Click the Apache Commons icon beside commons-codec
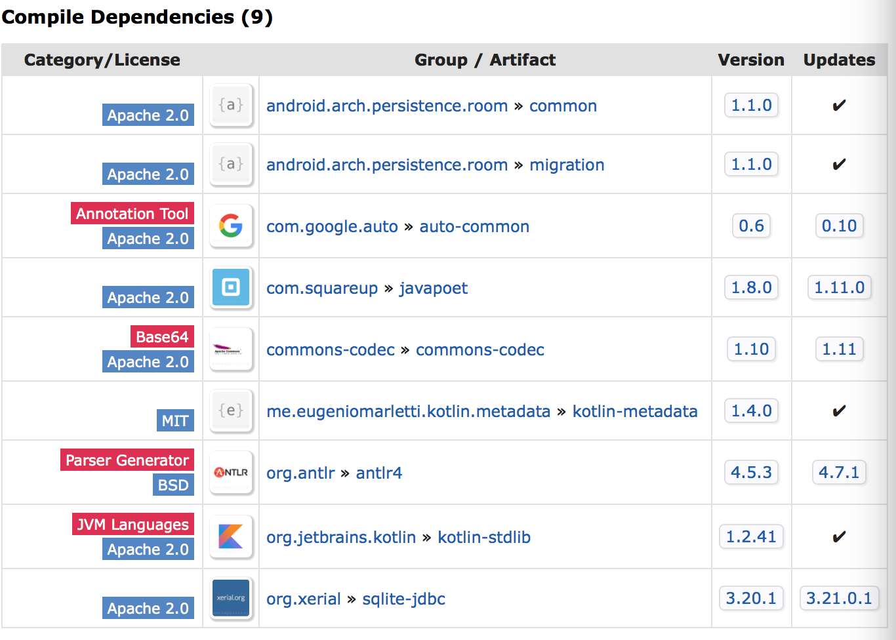The width and height of the screenshot is (896, 640). [231, 350]
